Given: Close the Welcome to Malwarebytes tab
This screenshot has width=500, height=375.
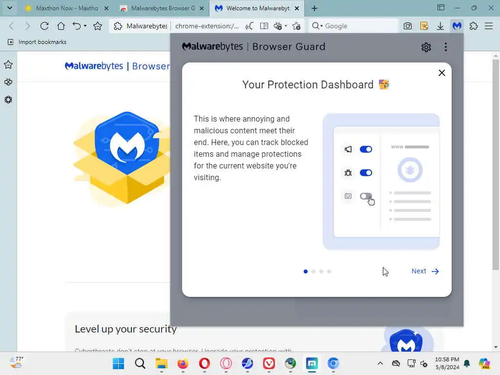Looking at the screenshot, I should click(x=297, y=8).
